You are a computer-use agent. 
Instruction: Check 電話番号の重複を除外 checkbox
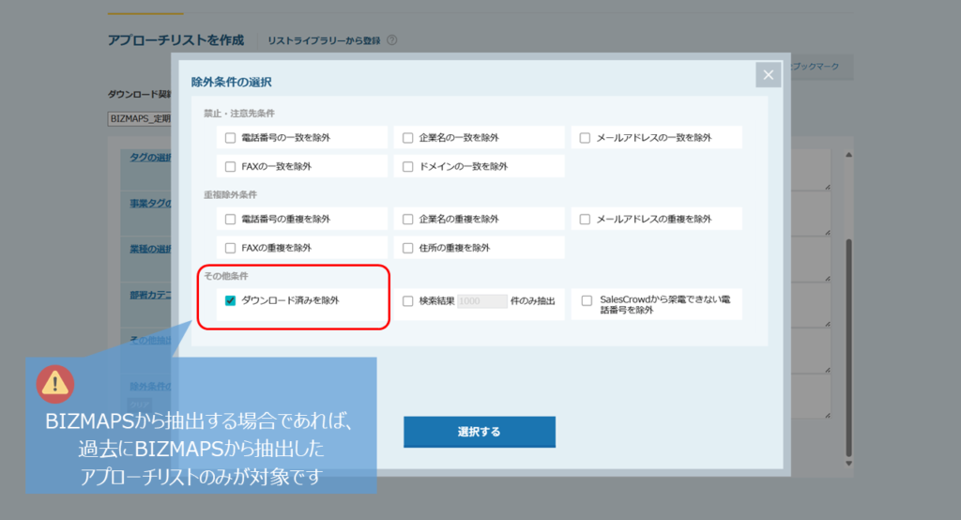[x=230, y=220]
